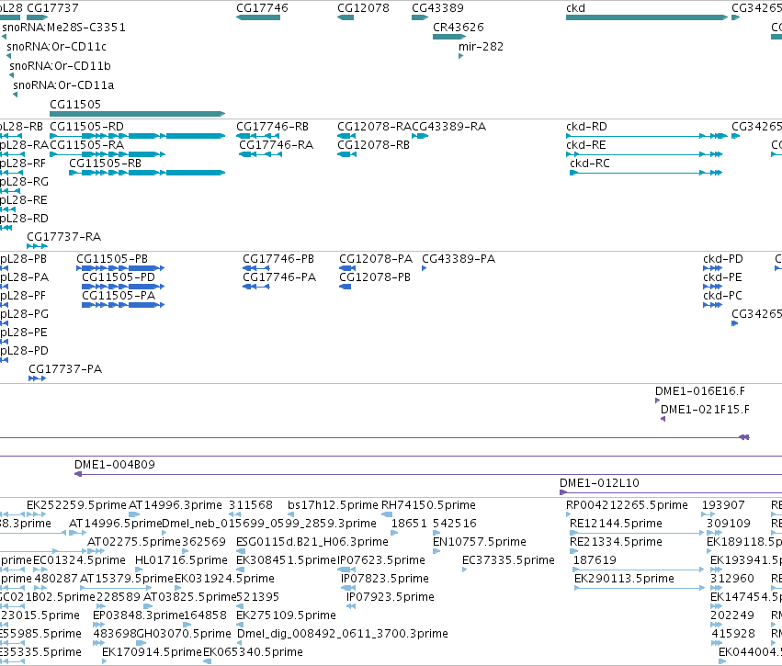Click protein CG11505-PD label
This screenshot has width=782, height=666.
119,277
